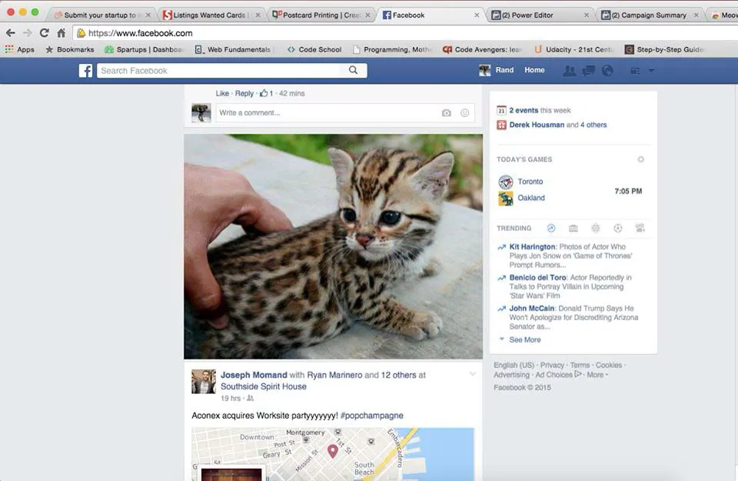Click the map location pin
Screen dimensions: 738x481
click(x=333, y=451)
